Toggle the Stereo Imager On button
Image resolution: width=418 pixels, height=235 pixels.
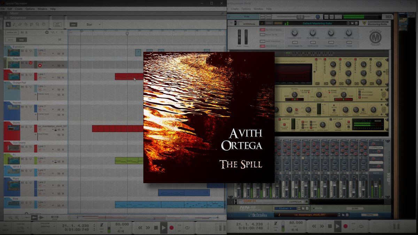click(295, 43)
